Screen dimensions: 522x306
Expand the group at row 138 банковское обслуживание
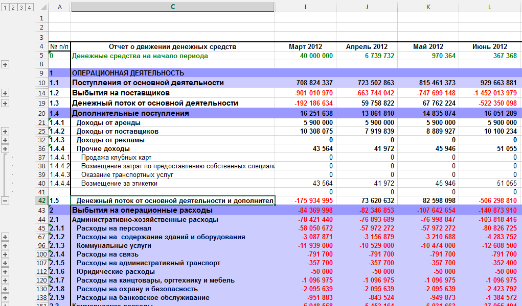(x=5, y=297)
